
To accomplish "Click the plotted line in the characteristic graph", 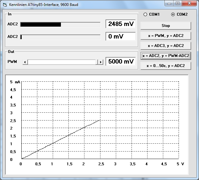I will [68, 136].
